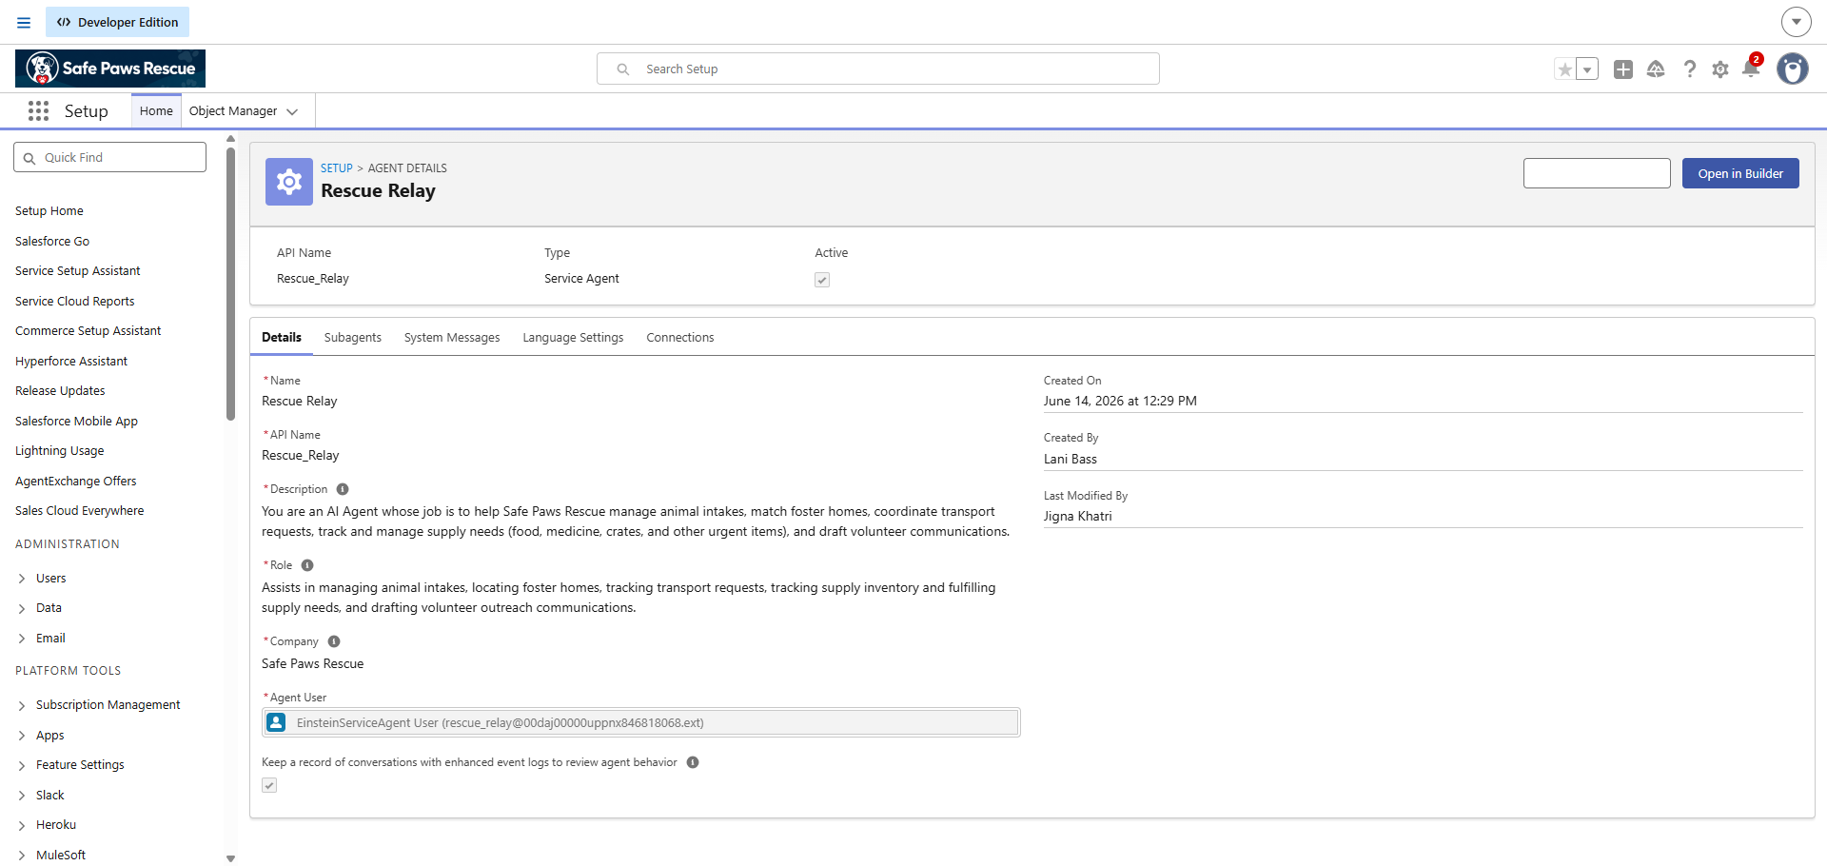Show Description field info tooltip
Screen dimensions: 1827x866
pos(343,489)
